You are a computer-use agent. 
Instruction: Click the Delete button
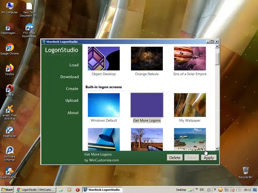(x=175, y=158)
